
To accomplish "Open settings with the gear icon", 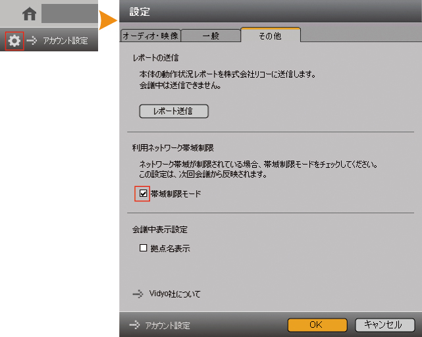I will pyautogui.click(x=14, y=41).
